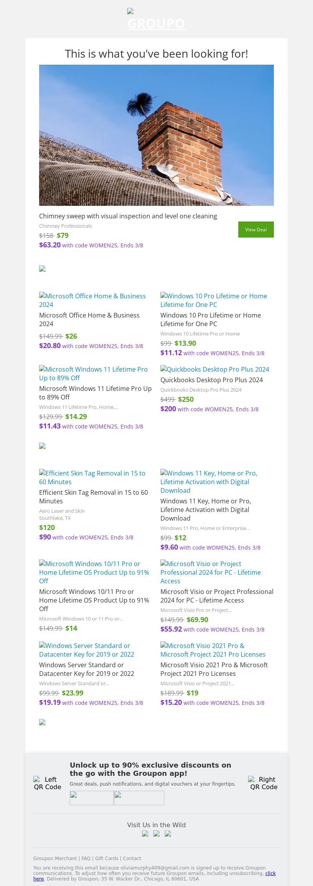Click the unsubscribe 'click here' link
Image resolution: width=313 pixels, height=886 pixels.
coord(270,873)
